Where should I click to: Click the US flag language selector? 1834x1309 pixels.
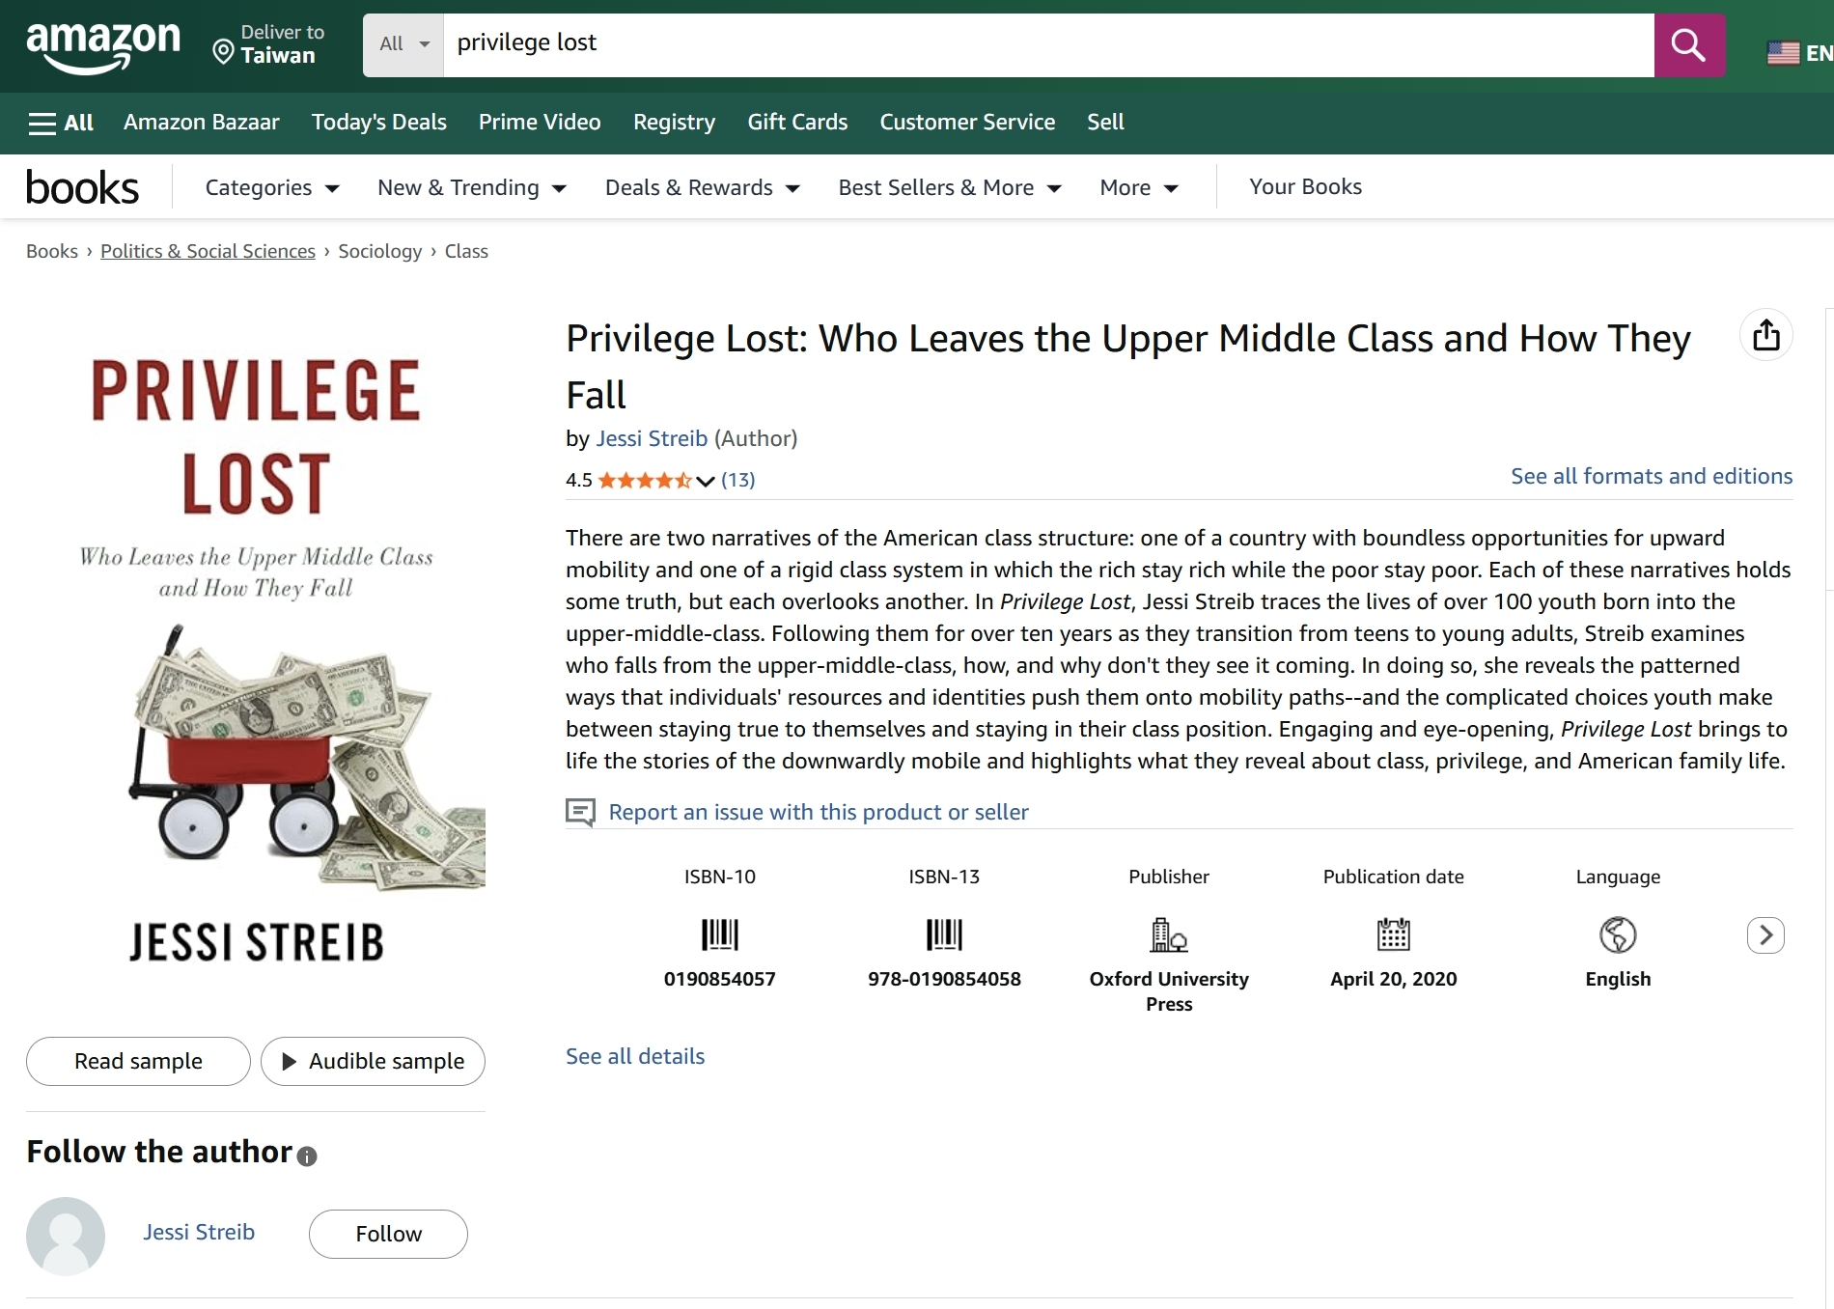(1783, 53)
